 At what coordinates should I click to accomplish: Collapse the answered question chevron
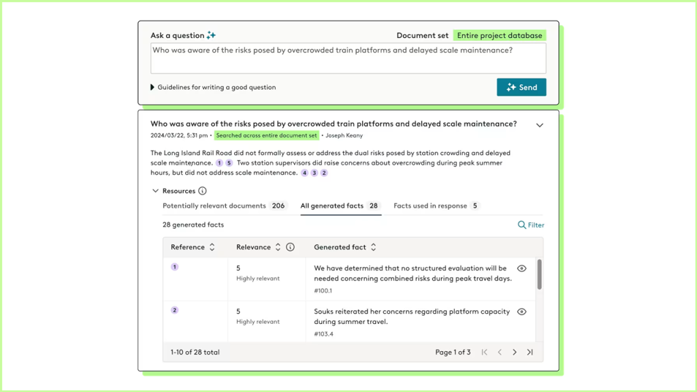tap(540, 125)
